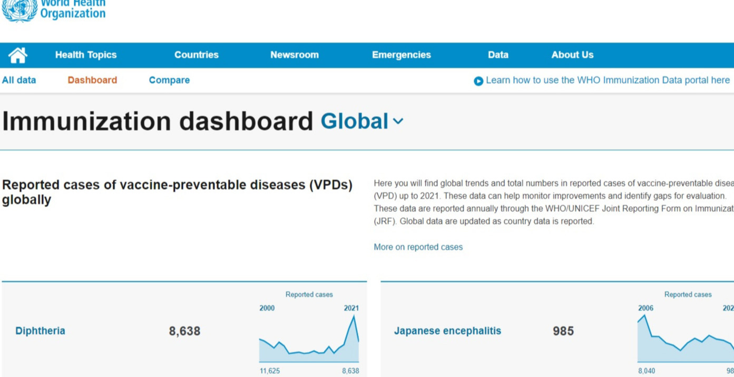
Task: Open the About Us menu
Action: click(x=572, y=55)
